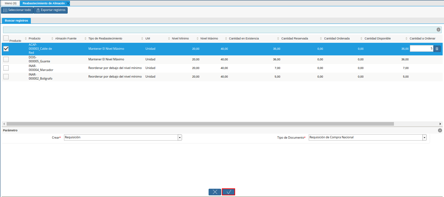Check the DOIS-000005_Guante row checkbox
The width and height of the screenshot is (444, 197).
6,59
